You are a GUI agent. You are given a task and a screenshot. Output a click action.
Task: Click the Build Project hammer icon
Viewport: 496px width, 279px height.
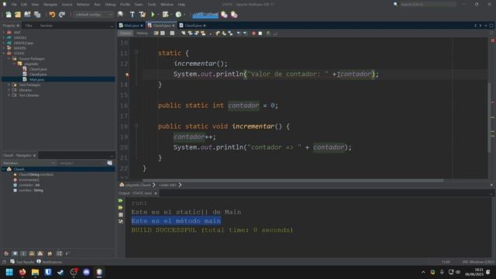click(x=133, y=15)
